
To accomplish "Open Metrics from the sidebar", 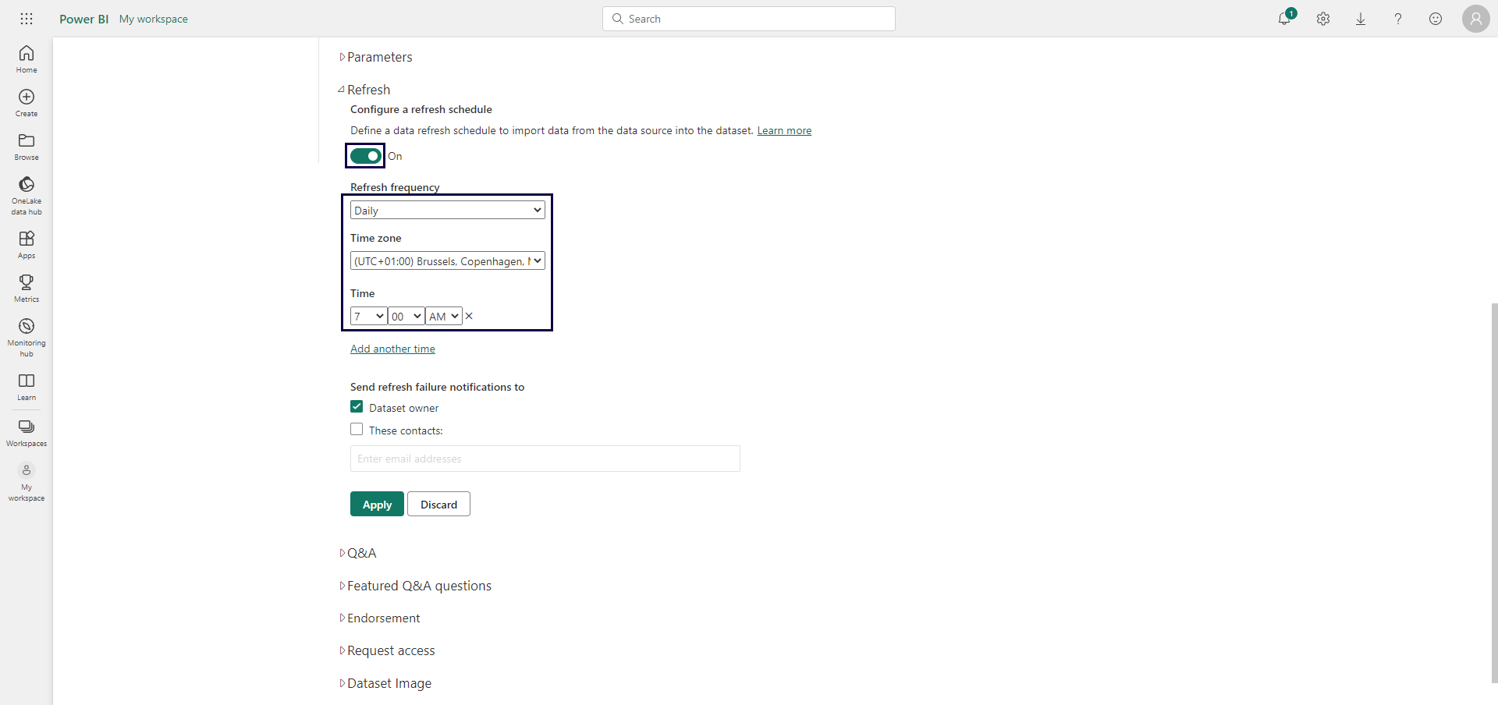I will point(27,288).
